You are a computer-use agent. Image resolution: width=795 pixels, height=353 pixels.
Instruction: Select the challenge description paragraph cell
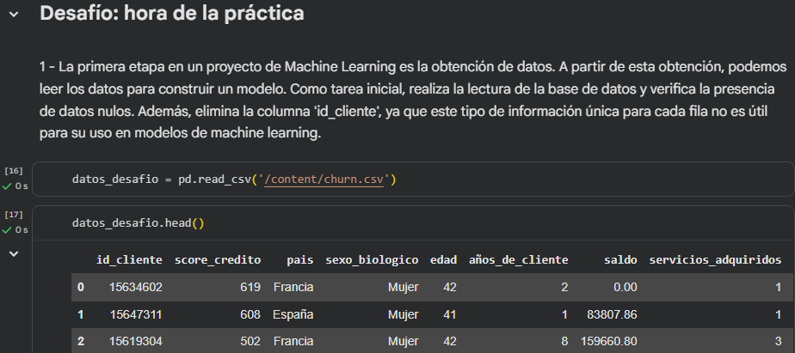[x=413, y=100]
